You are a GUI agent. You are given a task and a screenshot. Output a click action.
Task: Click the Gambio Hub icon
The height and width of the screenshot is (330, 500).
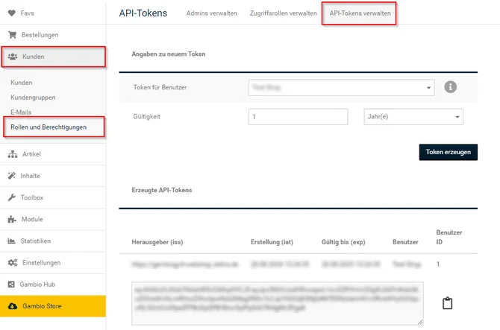point(11,284)
